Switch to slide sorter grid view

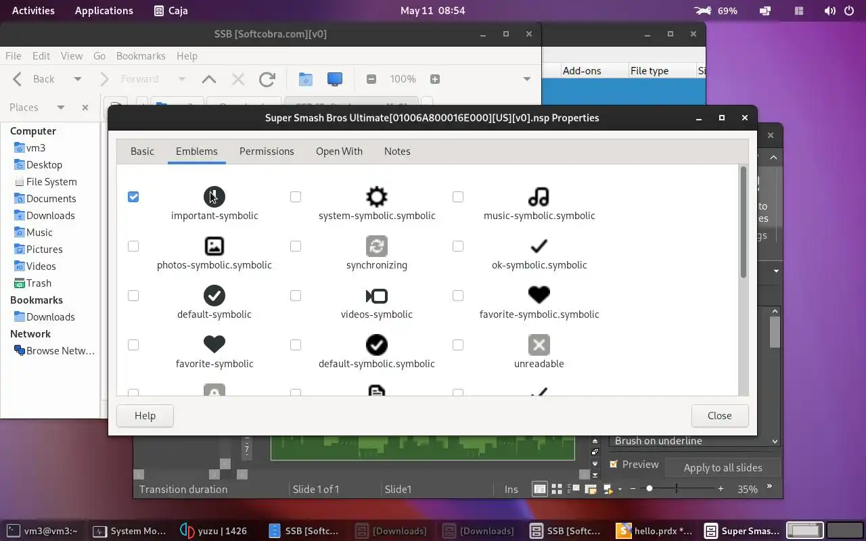pos(557,489)
